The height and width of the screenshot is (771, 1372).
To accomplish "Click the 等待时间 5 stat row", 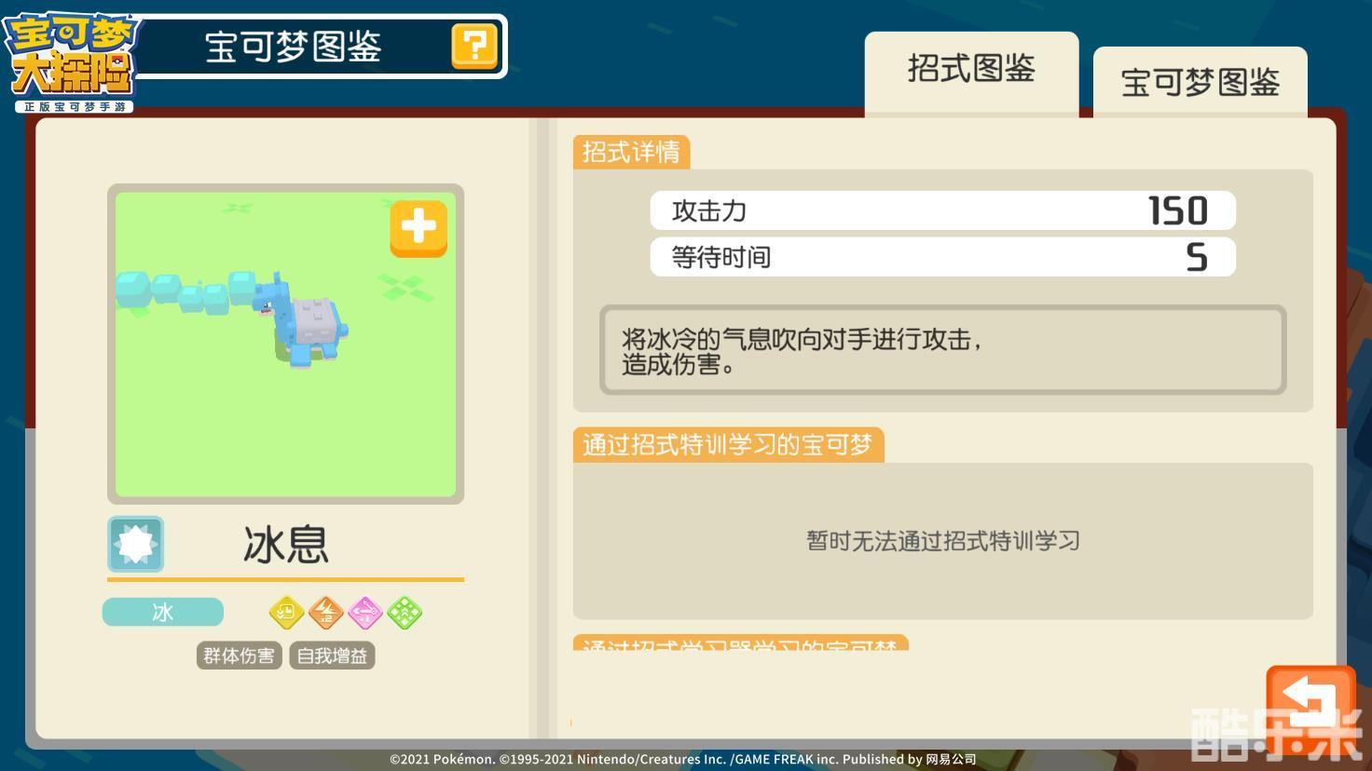I will [x=942, y=257].
